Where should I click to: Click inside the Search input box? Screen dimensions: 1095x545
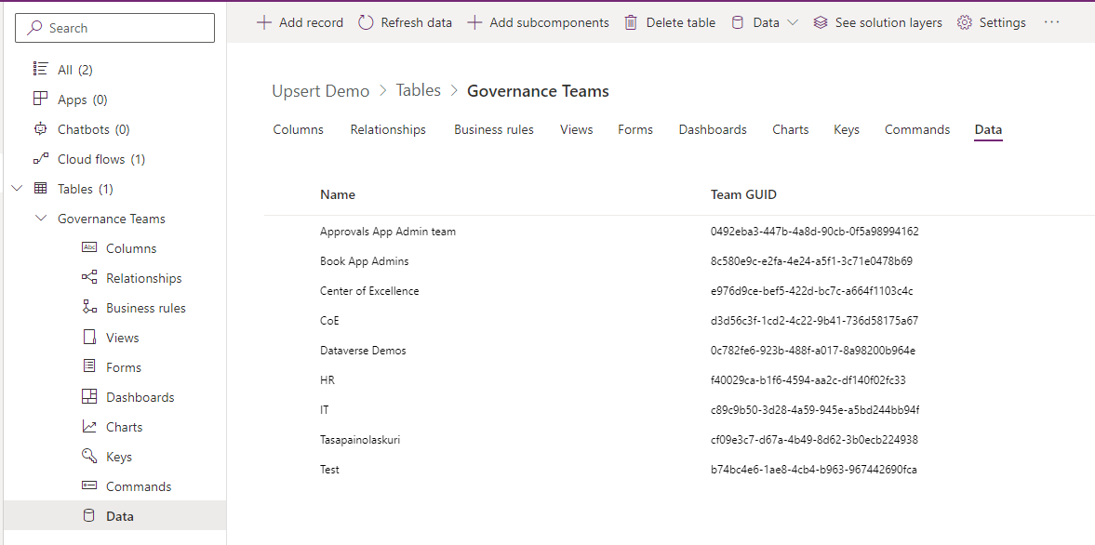coord(121,28)
